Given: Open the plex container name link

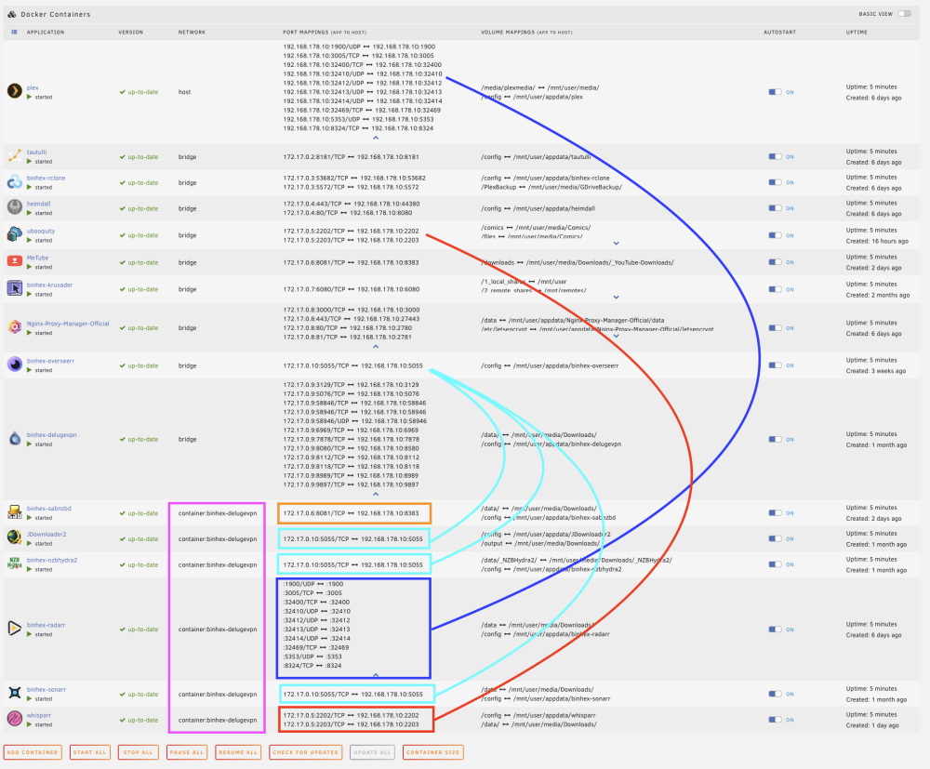Looking at the screenshot, I should coord(33,87).
